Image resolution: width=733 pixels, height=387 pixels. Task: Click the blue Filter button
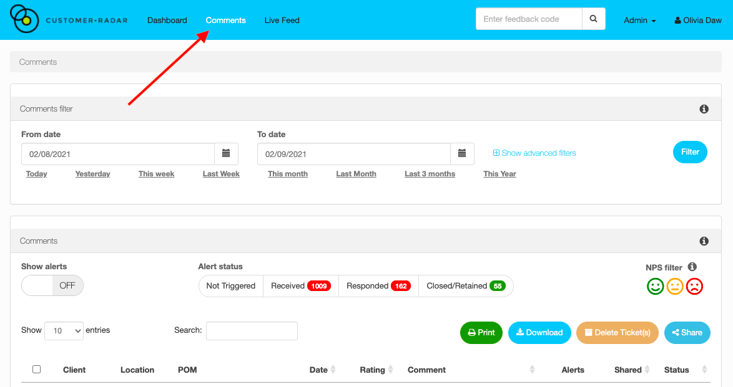point(690,152)
